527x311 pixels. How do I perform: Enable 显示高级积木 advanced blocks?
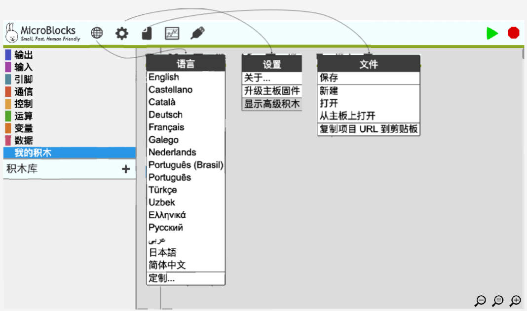click(x=271, y=104)
